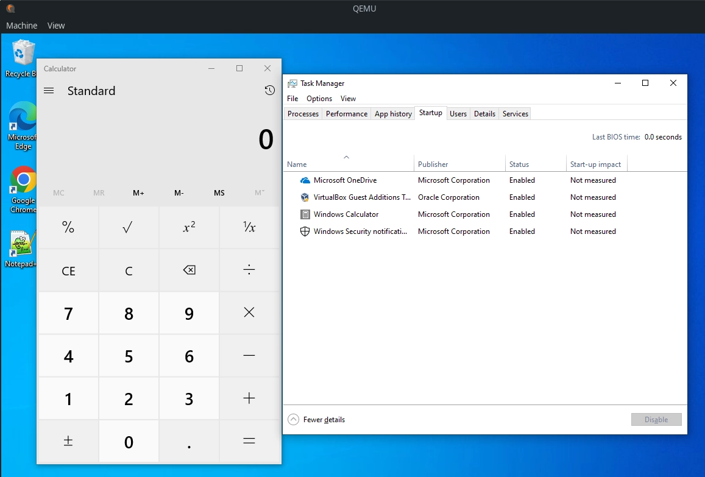705x477 pixels.
Task: Click the MS memory store button
Action: coord(219,193)
